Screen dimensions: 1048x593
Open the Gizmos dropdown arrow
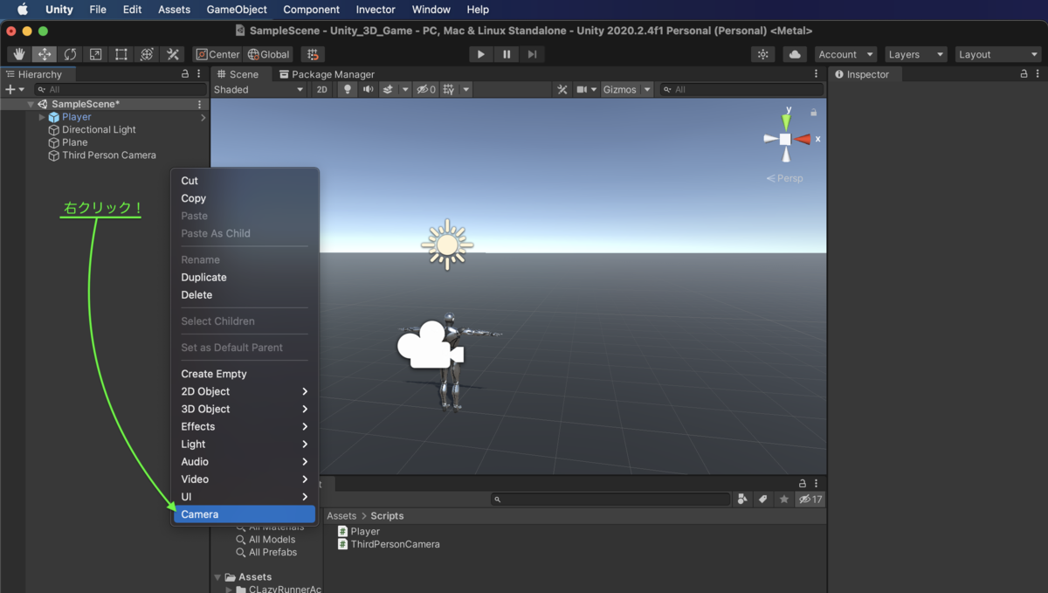pos(647,89)
